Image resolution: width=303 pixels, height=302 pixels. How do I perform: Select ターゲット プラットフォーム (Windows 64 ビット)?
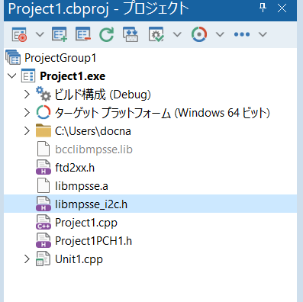click(x=163, y=113)
